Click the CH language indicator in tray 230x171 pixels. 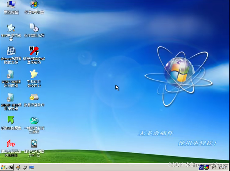[201, 167]
